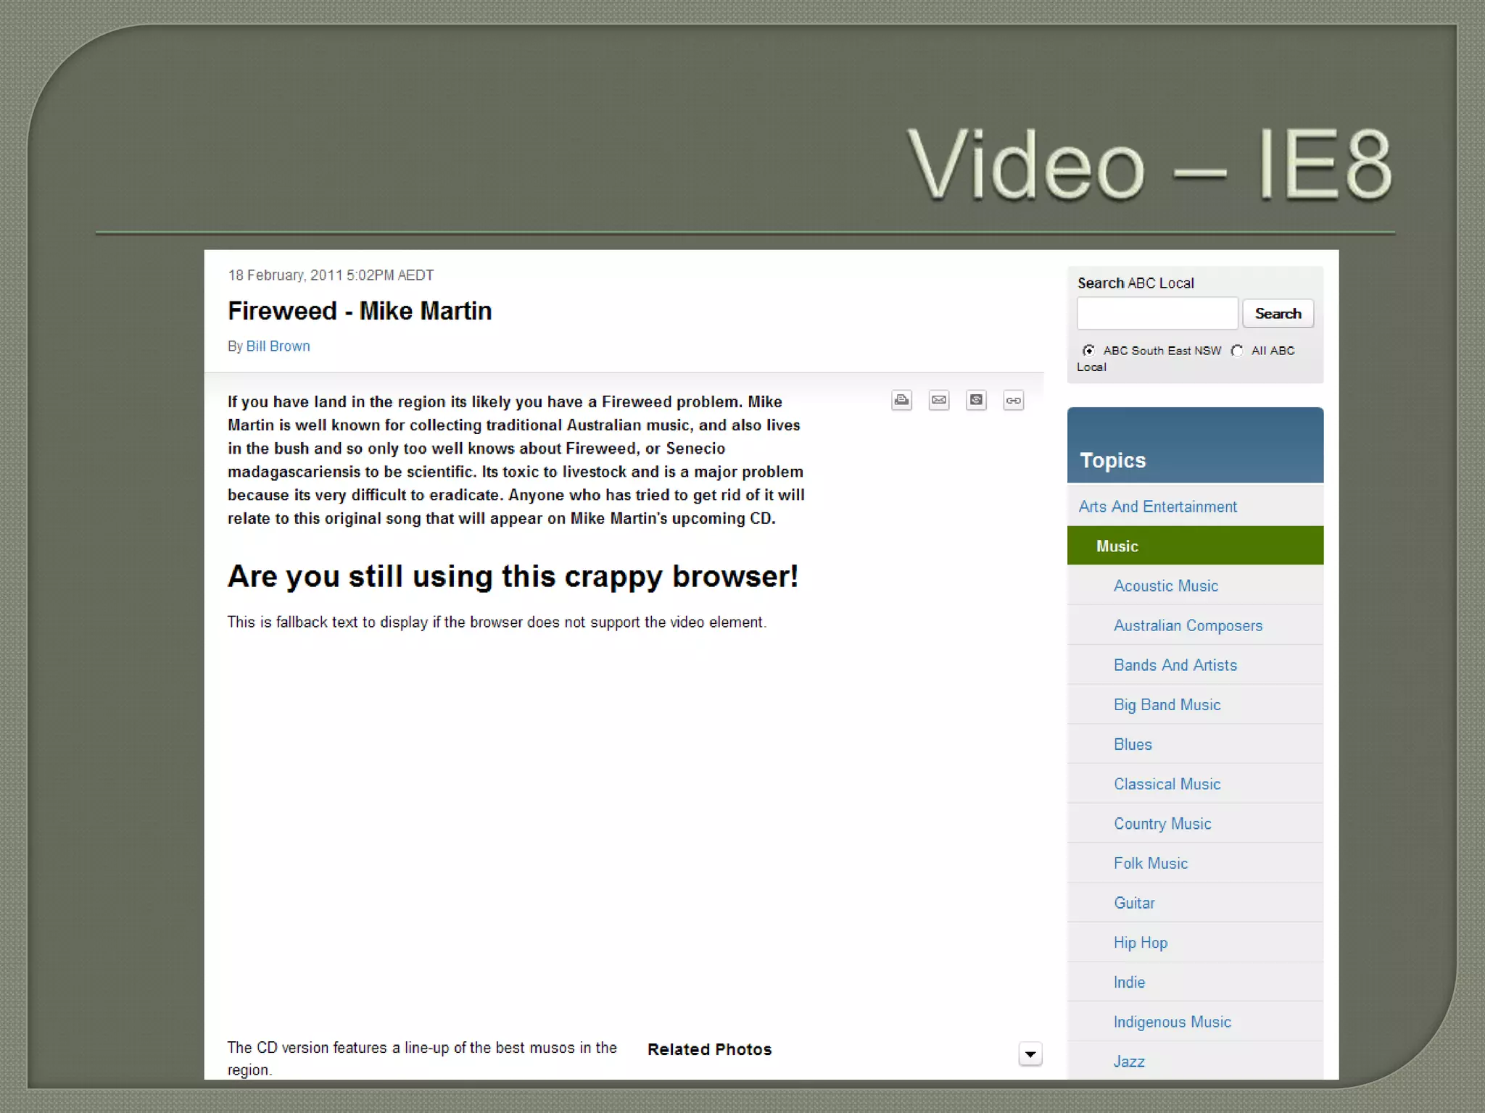Open the Acoustic Music topic link
Screen dimensions: 1485x1113
1165,585
